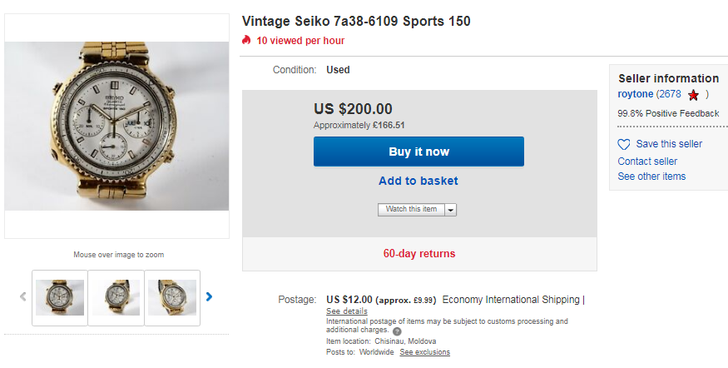Click the flame icon next to viewed per hour

point(246,40)
